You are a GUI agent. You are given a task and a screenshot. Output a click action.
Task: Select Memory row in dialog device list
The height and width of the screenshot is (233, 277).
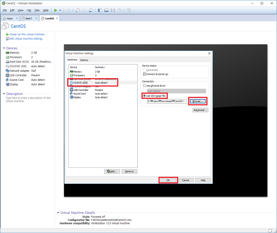[x=103, y=72]
